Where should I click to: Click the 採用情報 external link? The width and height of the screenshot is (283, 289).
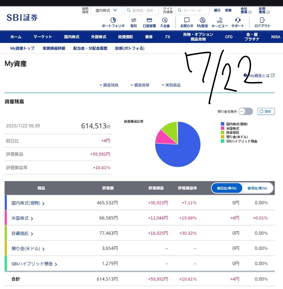[264, 10]
